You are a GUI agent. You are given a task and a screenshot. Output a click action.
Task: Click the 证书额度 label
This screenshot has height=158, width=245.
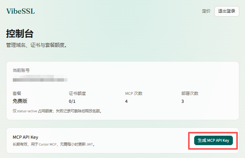pos(77,93)
